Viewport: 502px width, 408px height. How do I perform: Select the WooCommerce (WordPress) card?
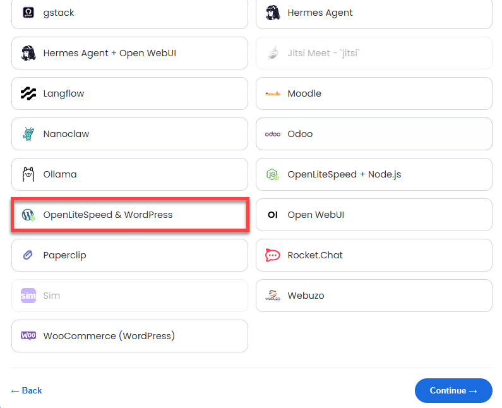click(129, 336)
